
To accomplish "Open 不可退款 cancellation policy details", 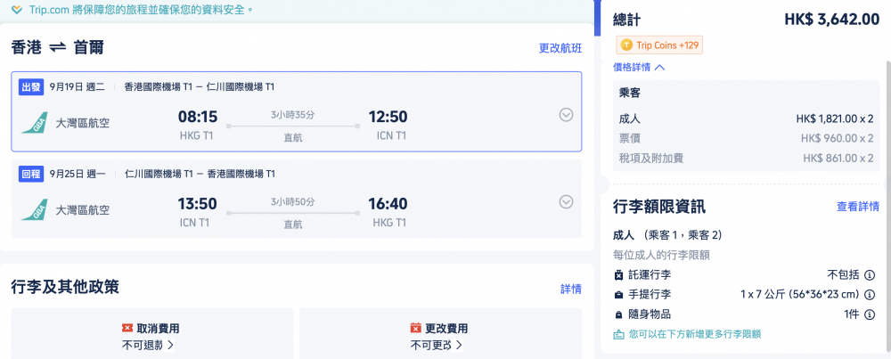I will tap(148, 345).
